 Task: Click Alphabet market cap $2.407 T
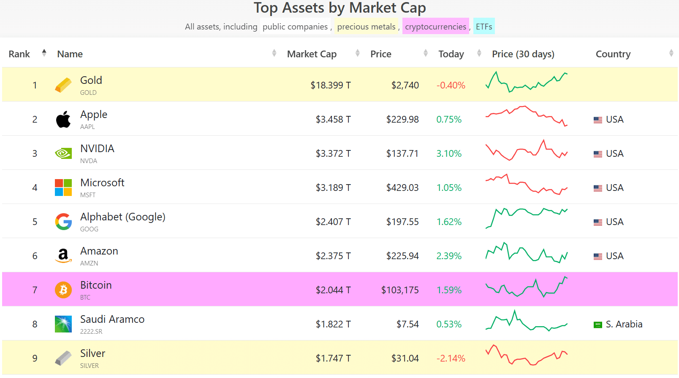333,222
